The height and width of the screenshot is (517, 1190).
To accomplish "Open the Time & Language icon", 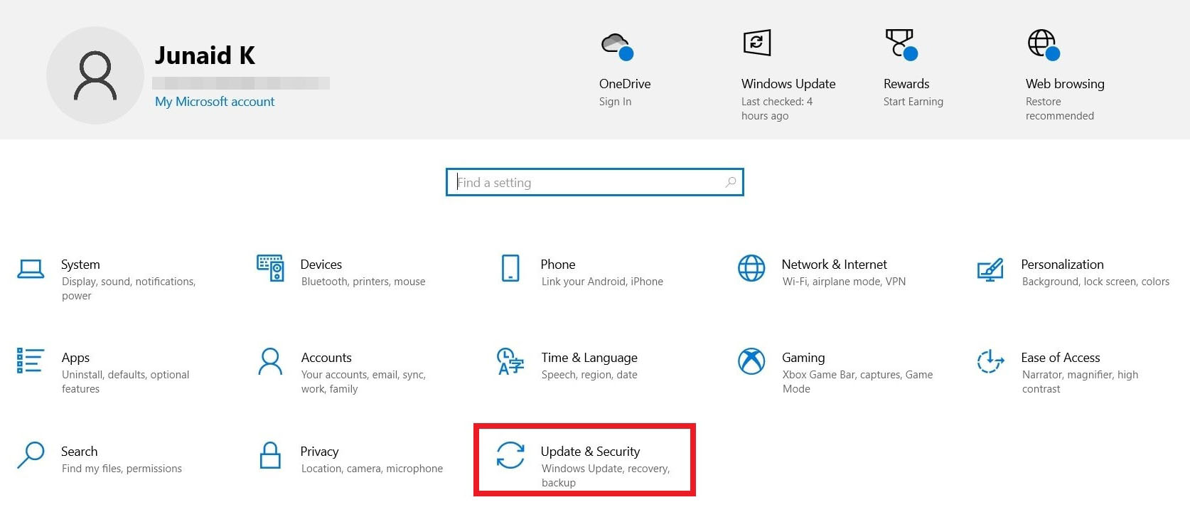I will 510,361.
